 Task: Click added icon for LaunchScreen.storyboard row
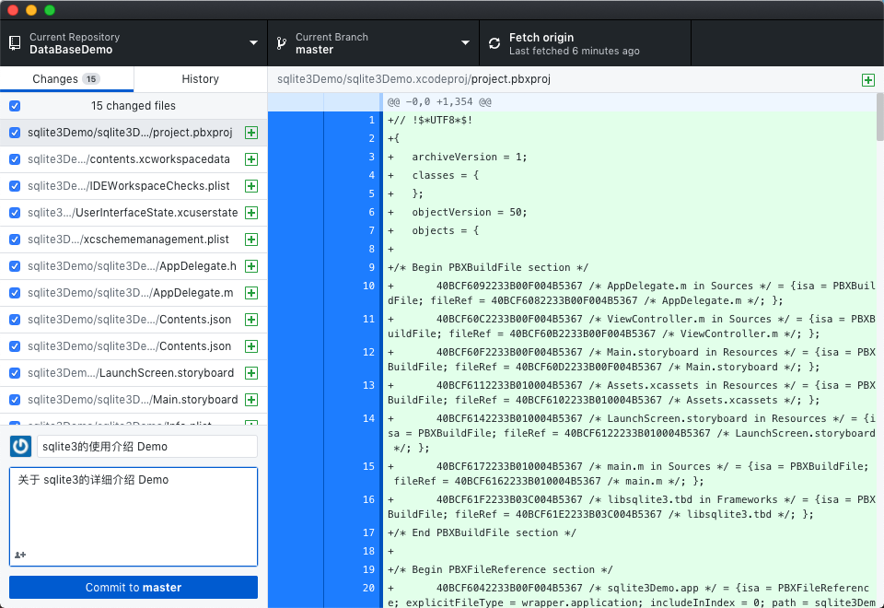point(251,373)
